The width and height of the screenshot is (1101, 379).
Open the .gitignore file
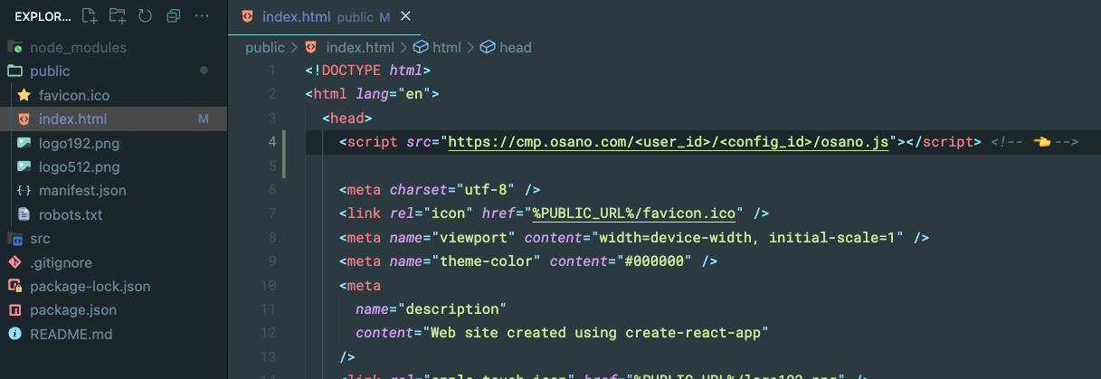[61, 262]
